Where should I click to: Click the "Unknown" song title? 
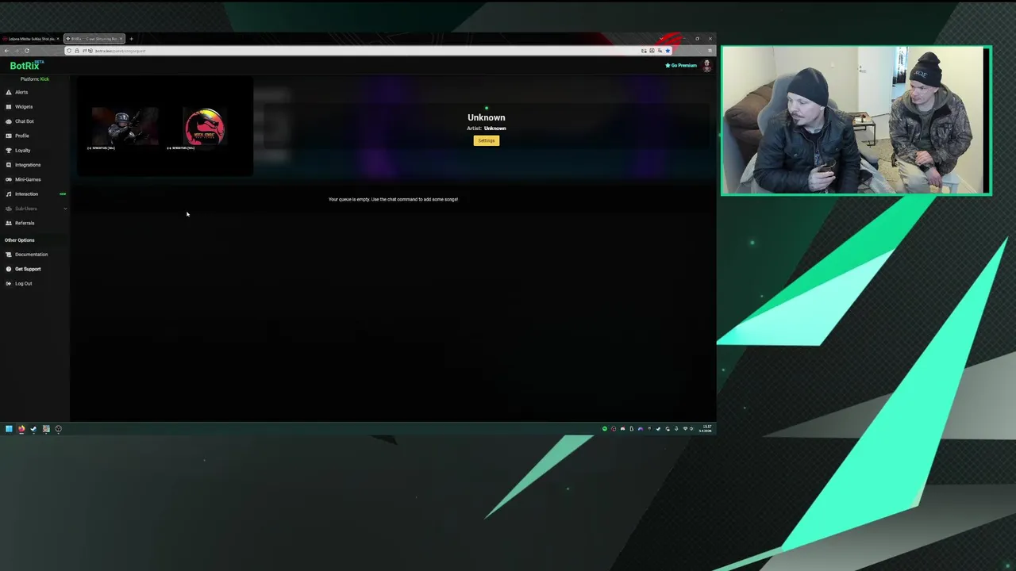click(x=487, y=117)
